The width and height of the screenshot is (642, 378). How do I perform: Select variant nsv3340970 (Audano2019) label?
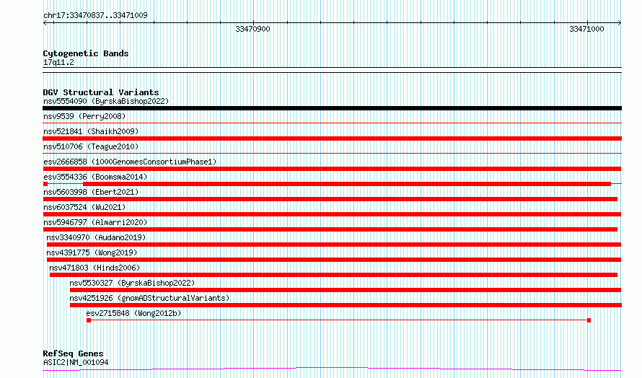coord(96,237)
